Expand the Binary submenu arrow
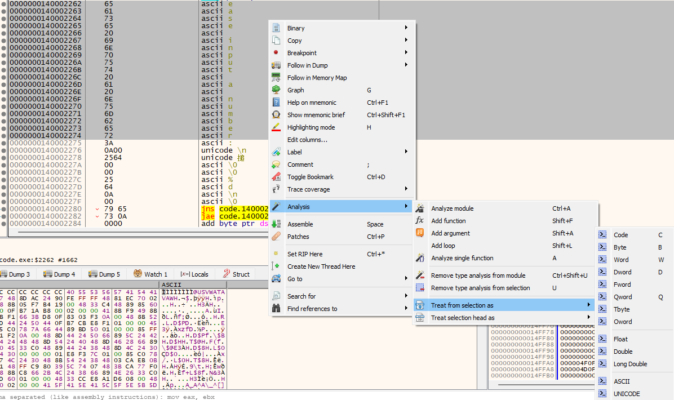 coord(406,28)
